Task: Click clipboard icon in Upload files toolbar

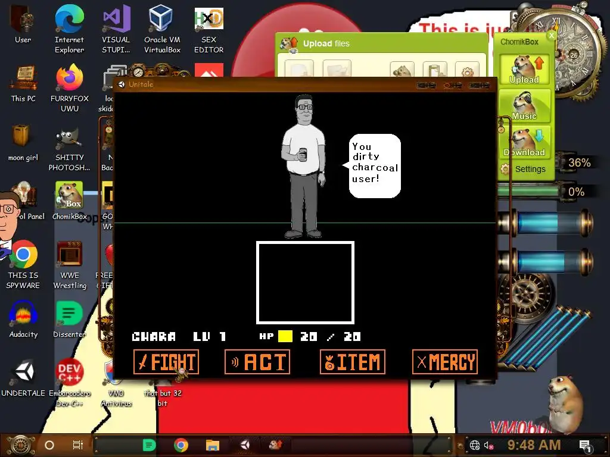Action: click(x=434, y=71)
